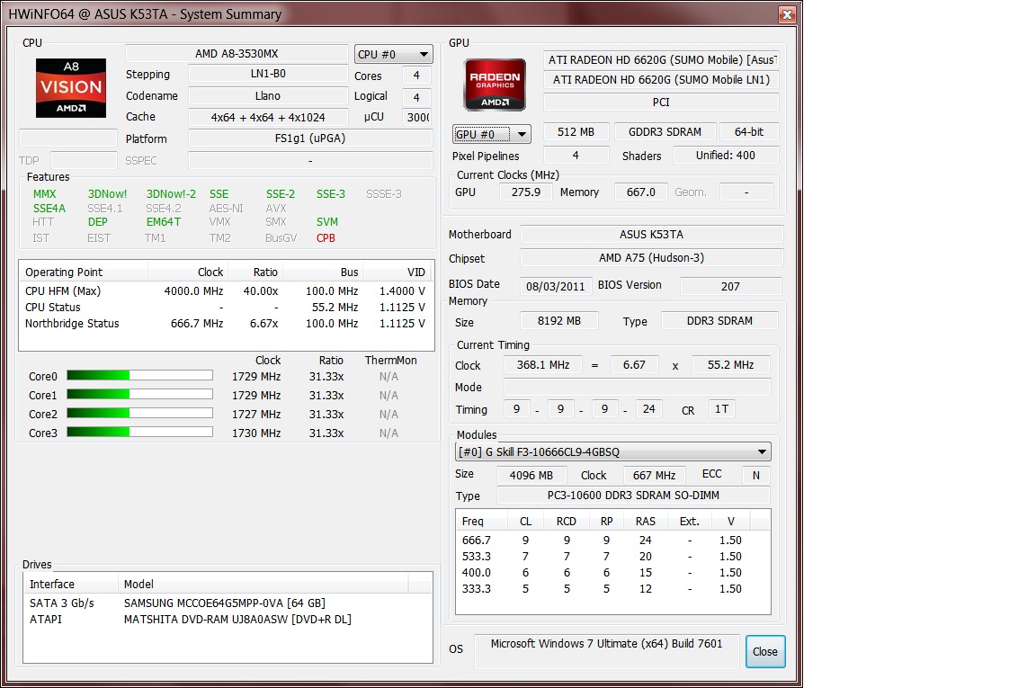Click the Core3 usage bar

point(139,433)
